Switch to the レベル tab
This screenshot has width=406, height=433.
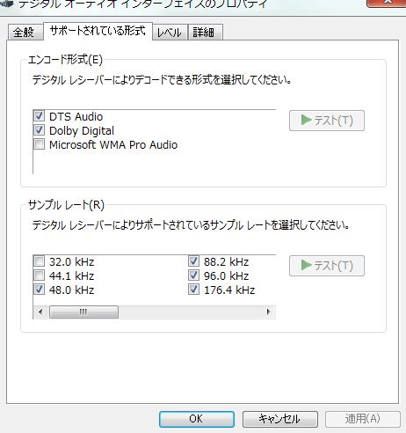point(170,33)
